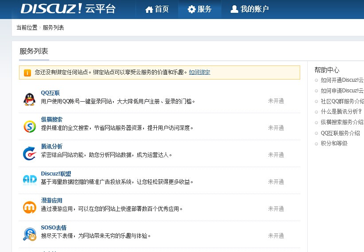Click the 纵横搜索 colorful S icon
This screenshot has width=364, height=252.
pyautogui.click(x=30, y=126)
